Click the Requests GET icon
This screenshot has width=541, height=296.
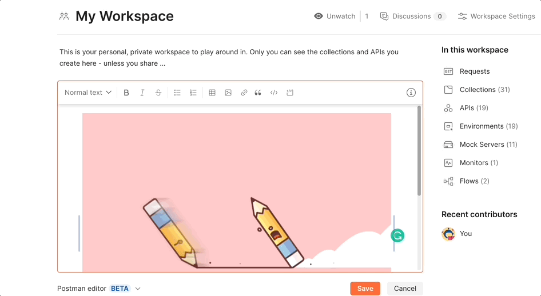tap(448, 71)
